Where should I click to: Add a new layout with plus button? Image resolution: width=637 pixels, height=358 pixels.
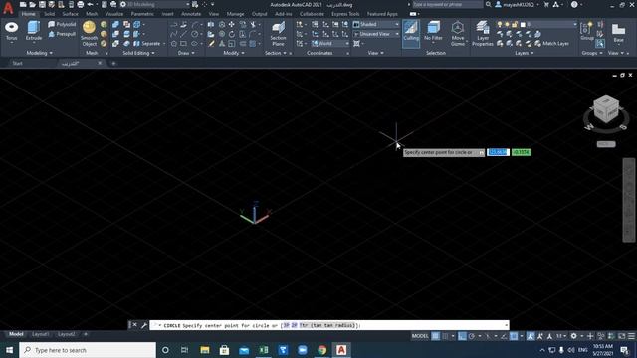click(x=86, y=334)
